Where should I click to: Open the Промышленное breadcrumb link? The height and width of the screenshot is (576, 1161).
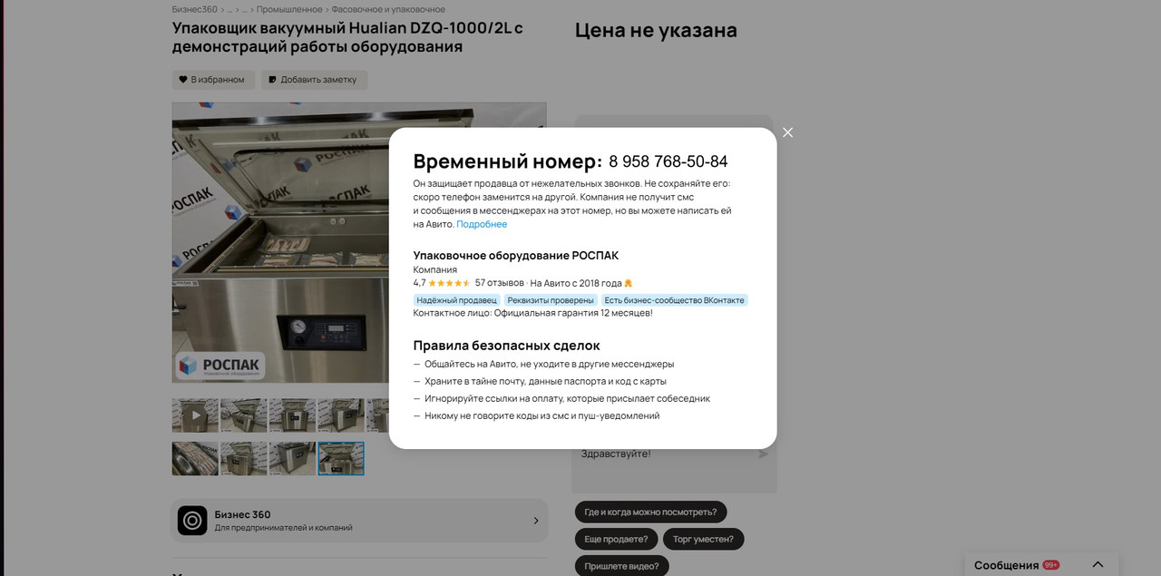click(288, 9)
